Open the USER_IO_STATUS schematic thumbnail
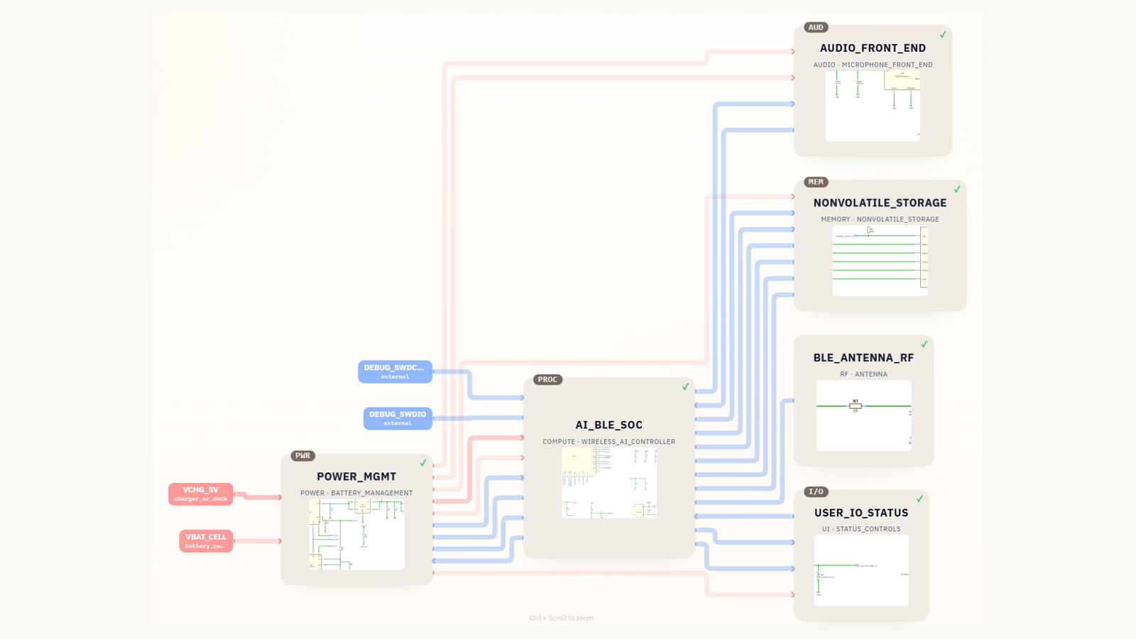The height and width of the screenshot is (639, 1136). tap(861, 570)
